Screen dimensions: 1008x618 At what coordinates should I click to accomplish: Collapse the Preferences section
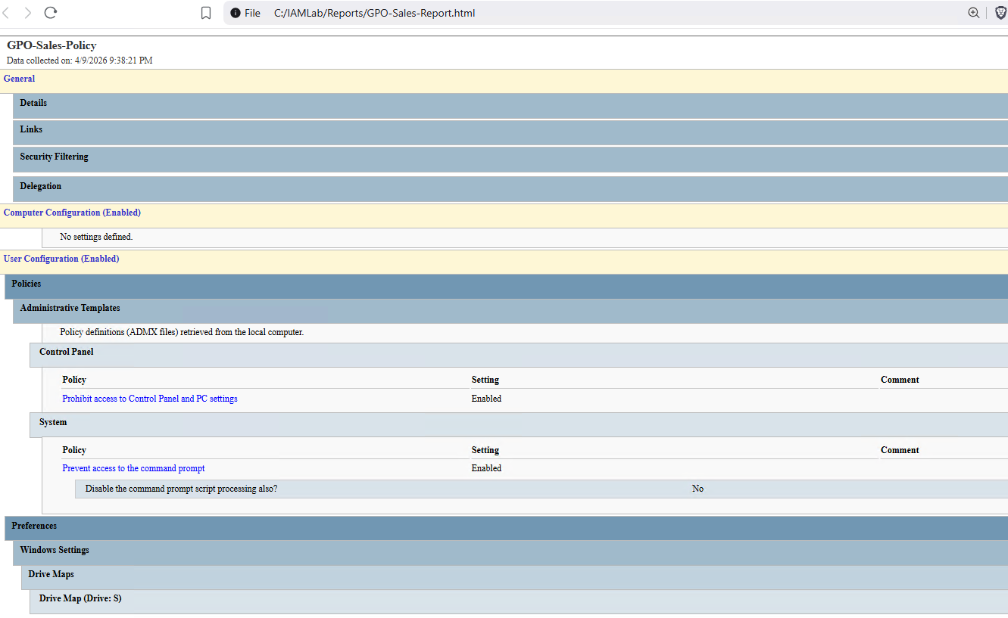[x=36, y=526]
